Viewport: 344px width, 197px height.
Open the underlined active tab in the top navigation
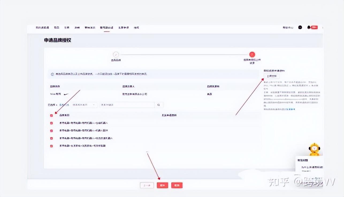pos(106,27)
